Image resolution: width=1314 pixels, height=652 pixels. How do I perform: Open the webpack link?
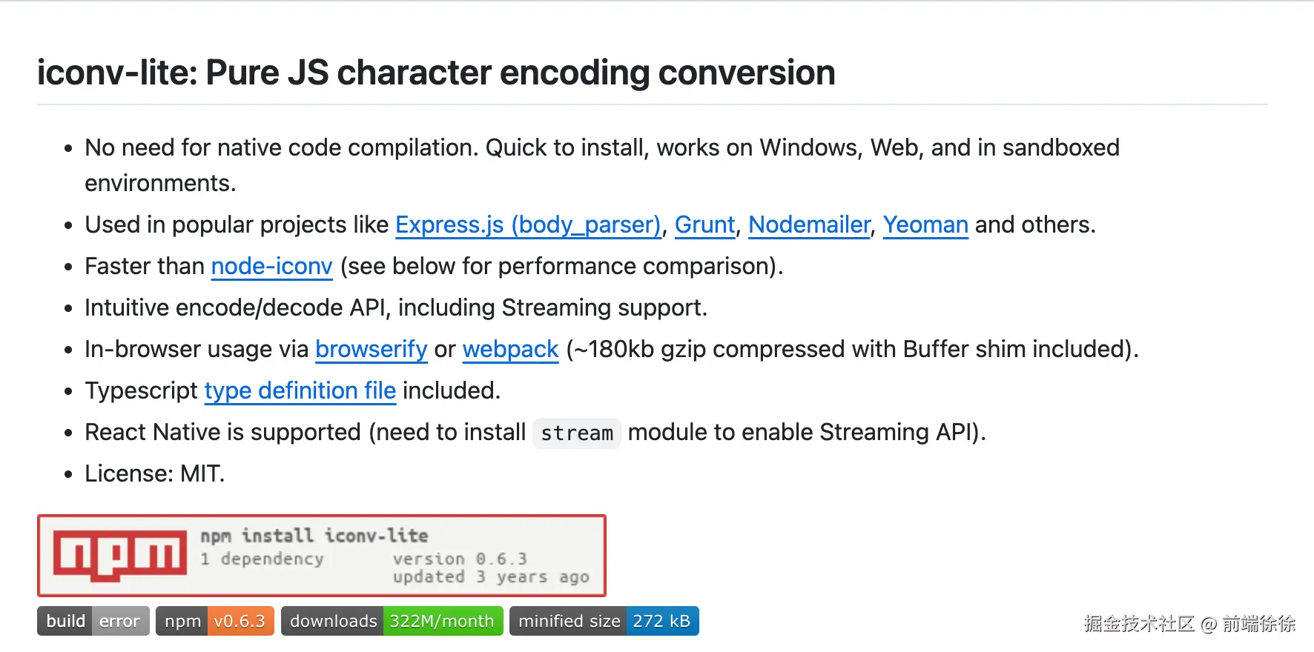(510, 349)
